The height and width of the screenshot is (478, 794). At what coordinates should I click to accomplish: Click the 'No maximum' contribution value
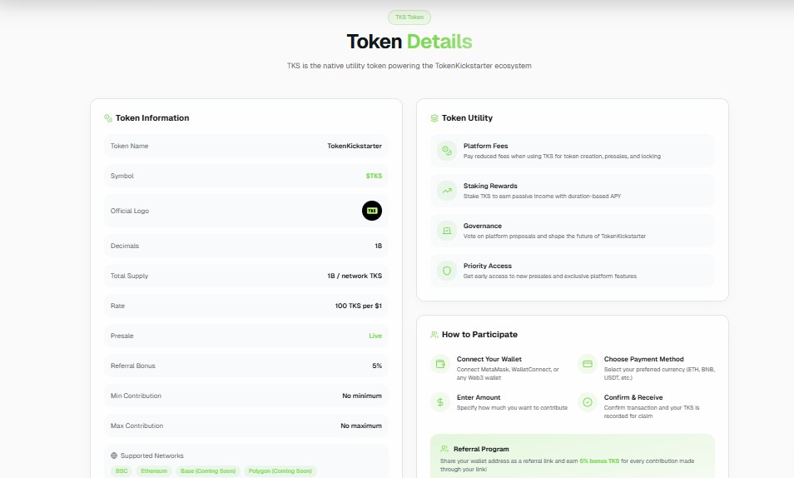pyautogui.click(x=361, y=426)
